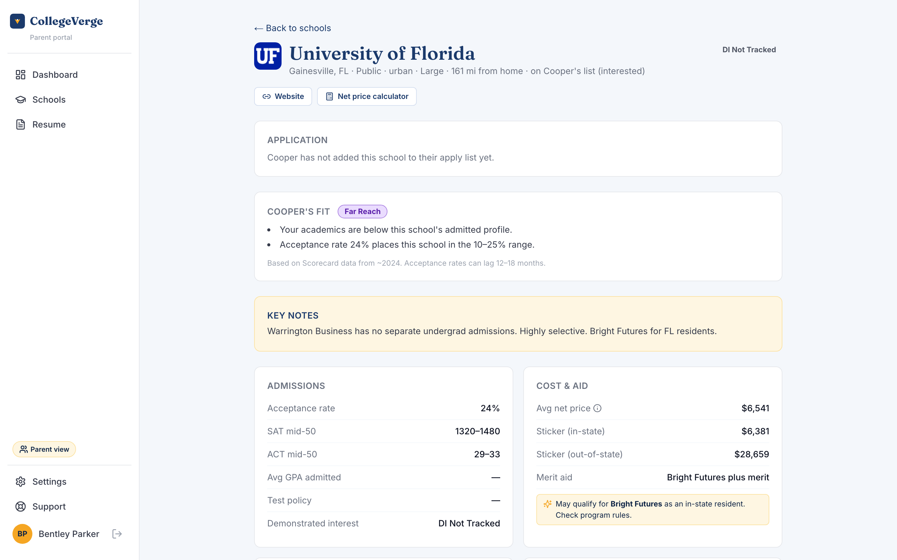Click the Far Reach fit badge
This screenshot has height=560, width=897.
[363, 212]
